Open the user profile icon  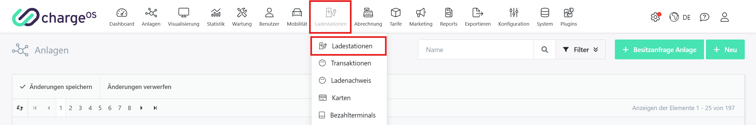point(724,17)
